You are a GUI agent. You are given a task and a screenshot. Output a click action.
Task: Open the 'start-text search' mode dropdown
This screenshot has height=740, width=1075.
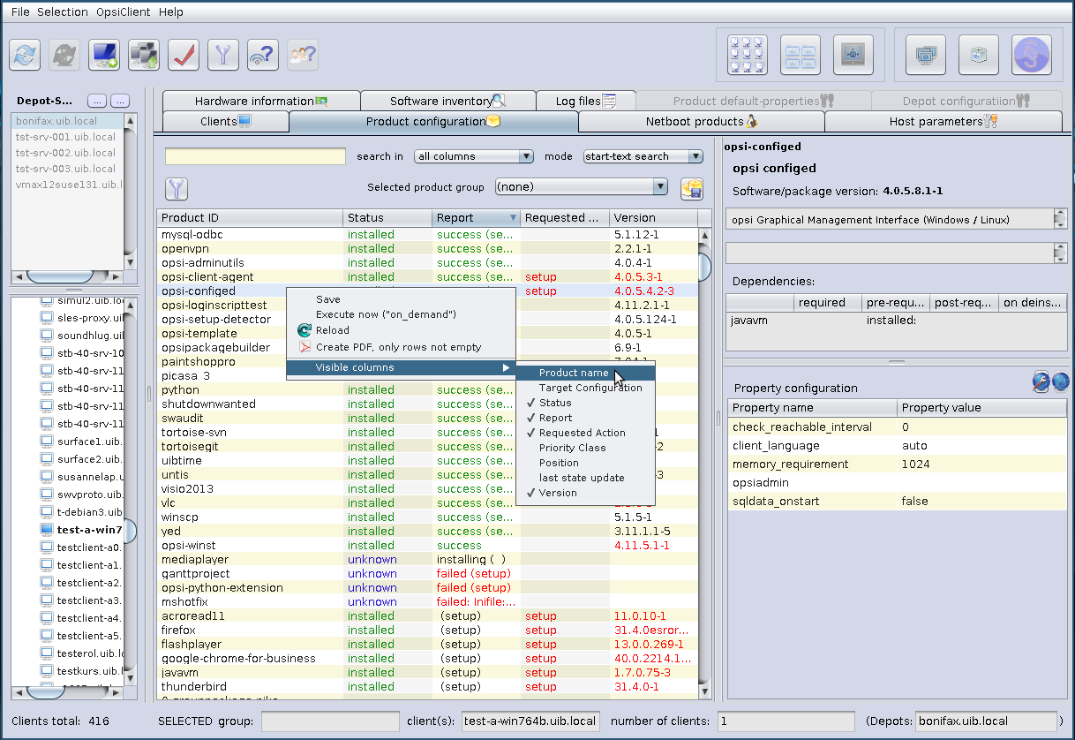tap(643, 156)
